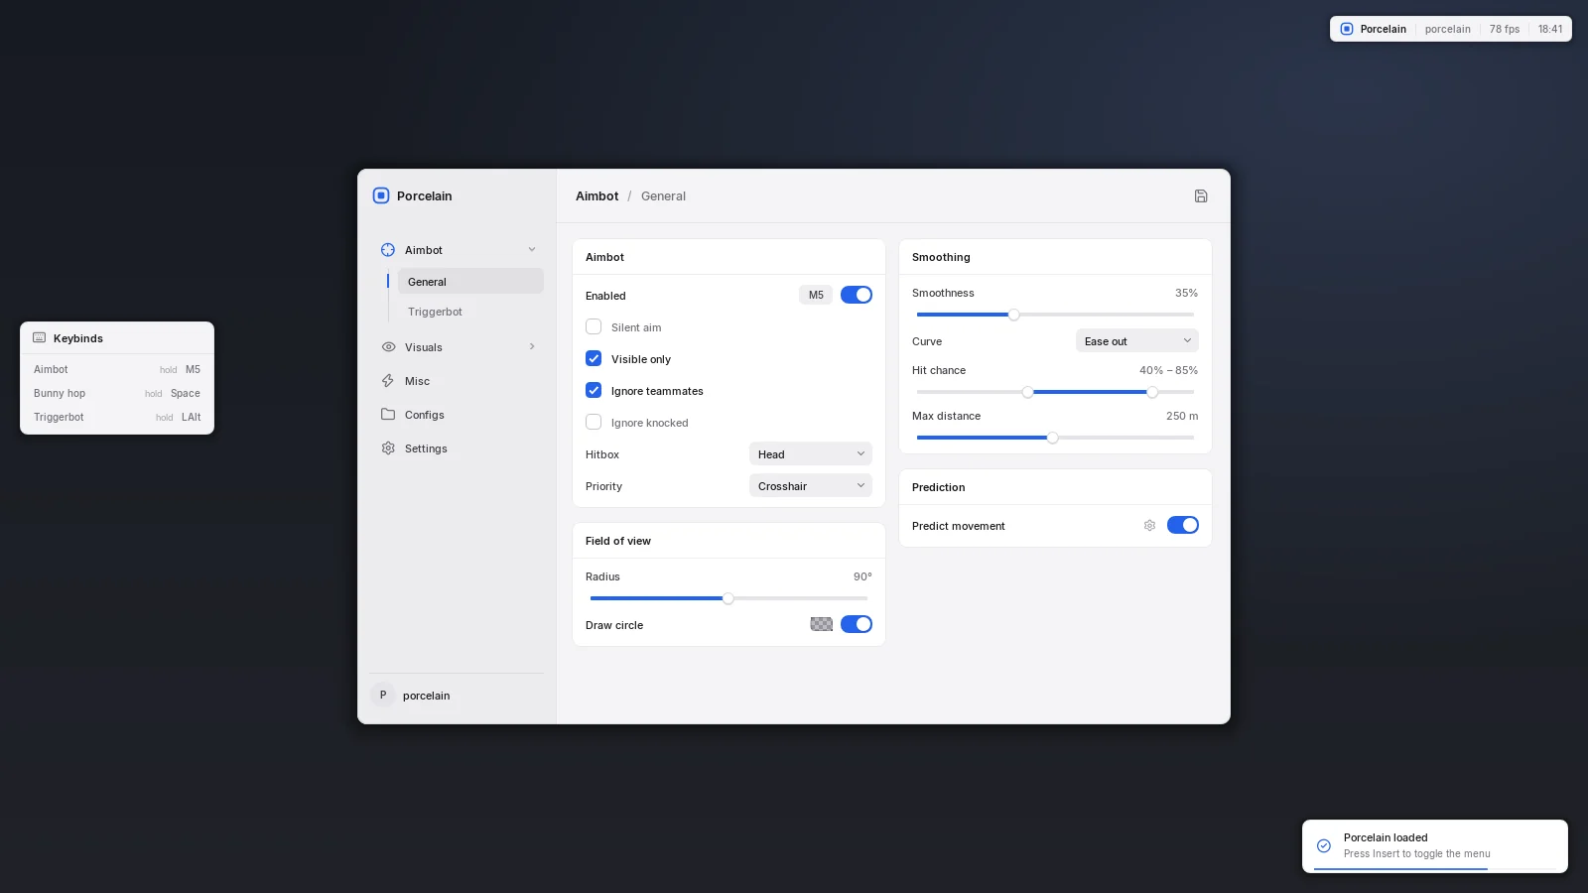Click the M5 keybind button beside Enabled
Viewport: 1588px width, 893px height.
(x=816, y=295)
